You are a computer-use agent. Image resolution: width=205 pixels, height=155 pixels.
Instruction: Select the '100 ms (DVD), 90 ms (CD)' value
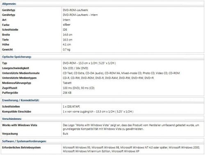79,88
